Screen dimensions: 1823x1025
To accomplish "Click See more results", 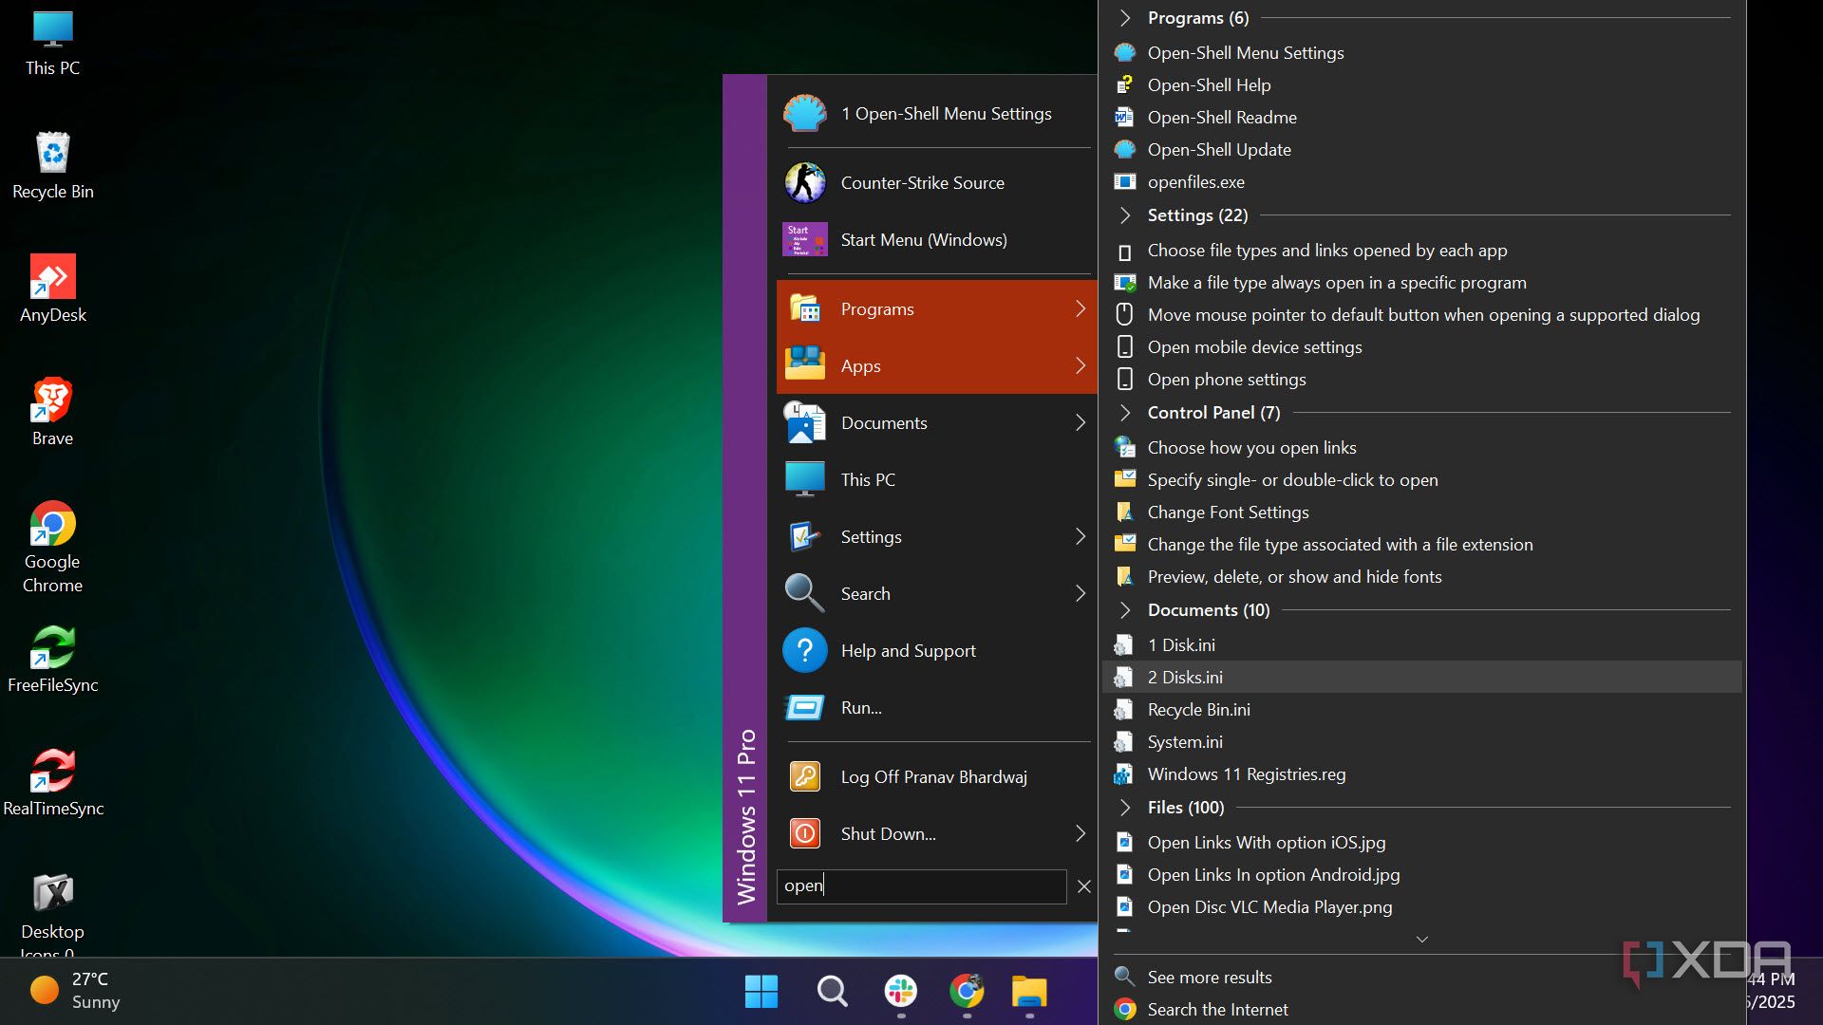I will 1209,978.
